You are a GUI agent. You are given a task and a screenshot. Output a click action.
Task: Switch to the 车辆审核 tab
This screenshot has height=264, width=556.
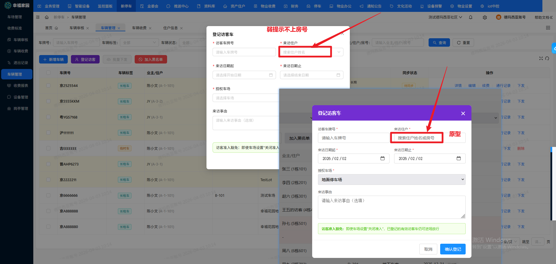click(77, 28)
